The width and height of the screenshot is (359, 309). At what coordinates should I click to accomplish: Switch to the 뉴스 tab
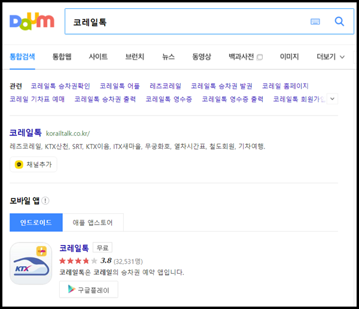point(168,57)
